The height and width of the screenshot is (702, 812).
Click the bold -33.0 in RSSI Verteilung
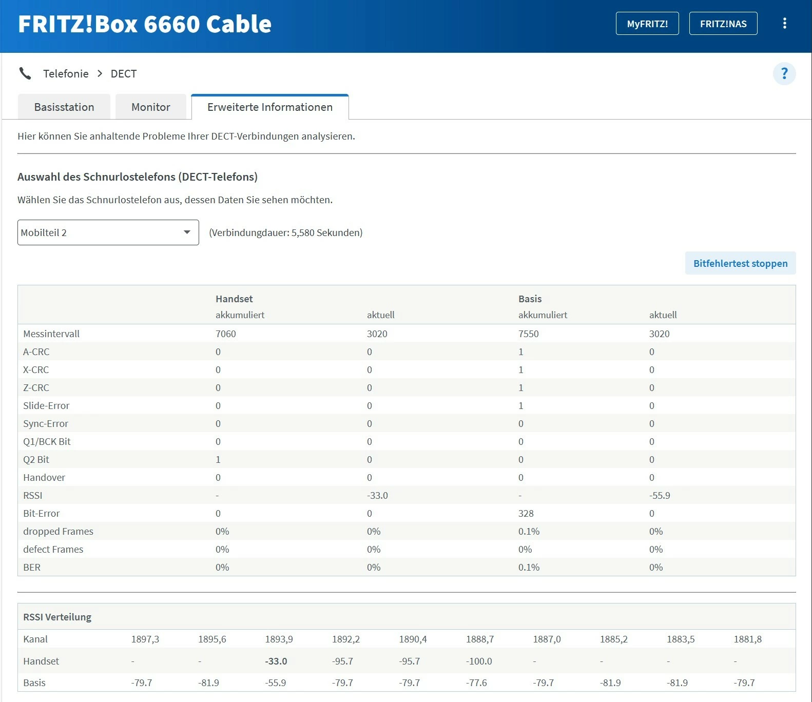276,661
